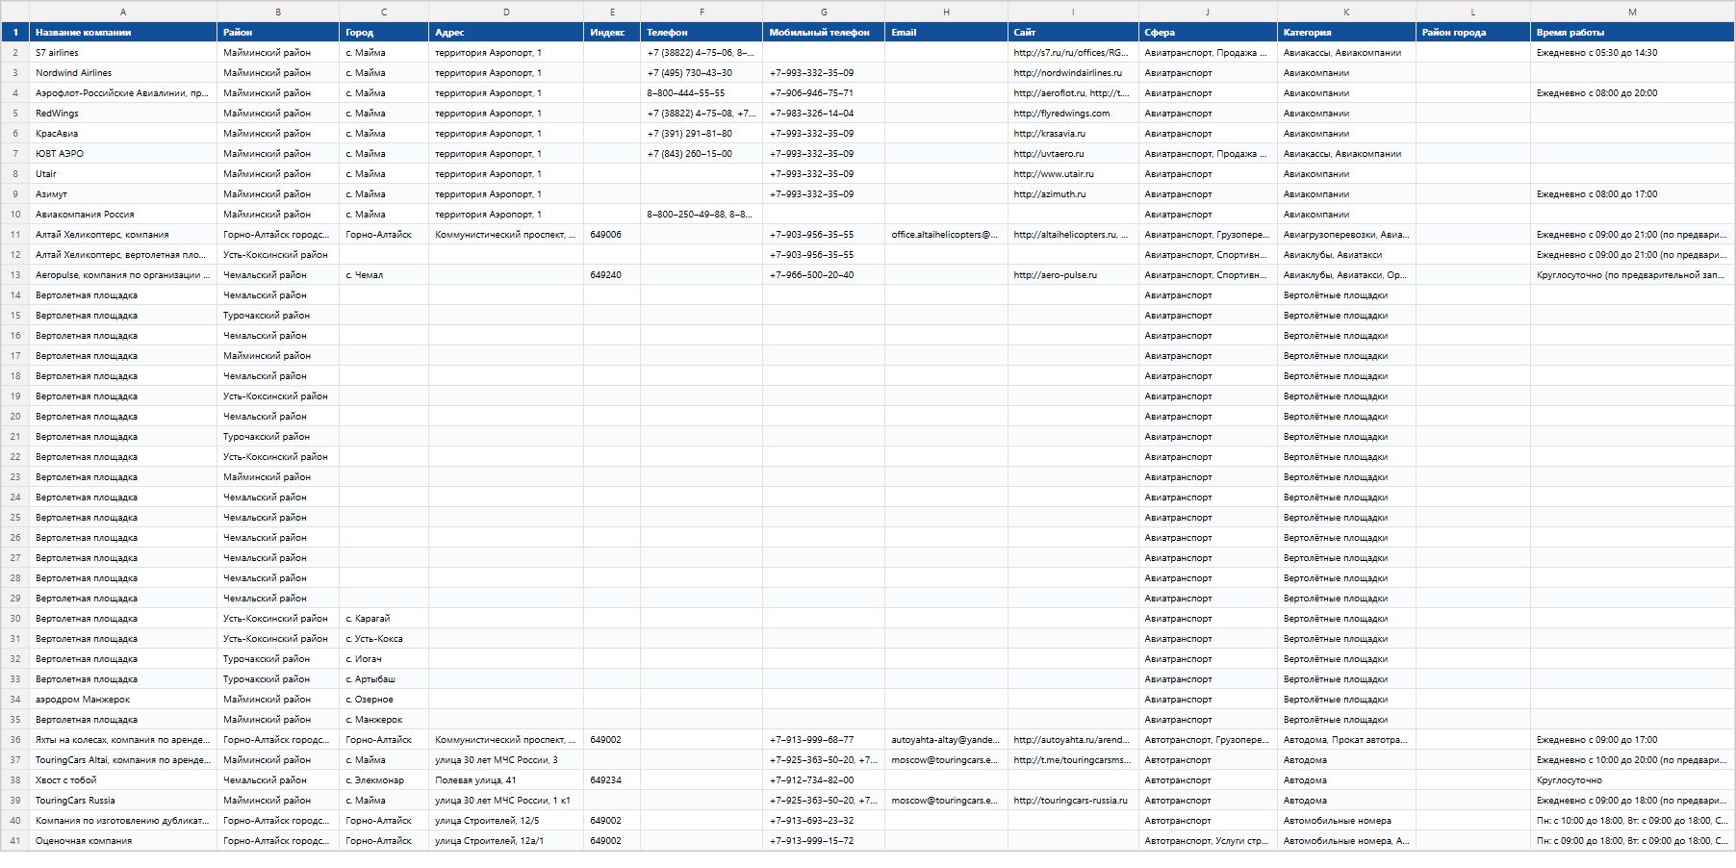Open the http://uvtaero.ru site link

pos(1048,154)
